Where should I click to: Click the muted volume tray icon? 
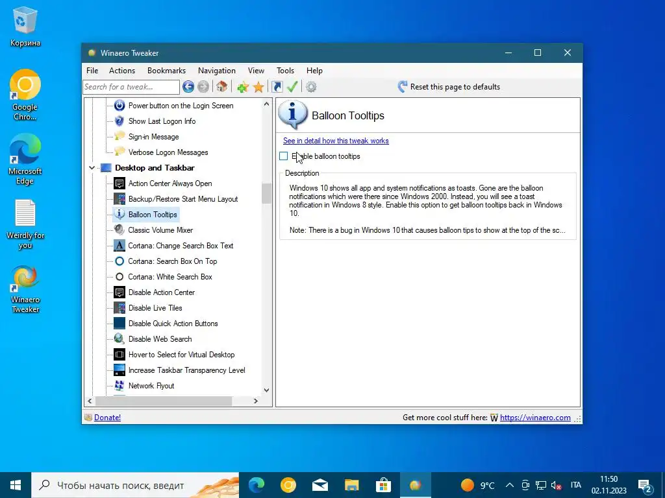coord(556,485)
